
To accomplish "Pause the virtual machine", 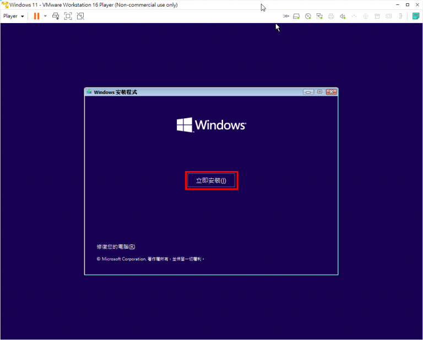I will tap(36, 16).
